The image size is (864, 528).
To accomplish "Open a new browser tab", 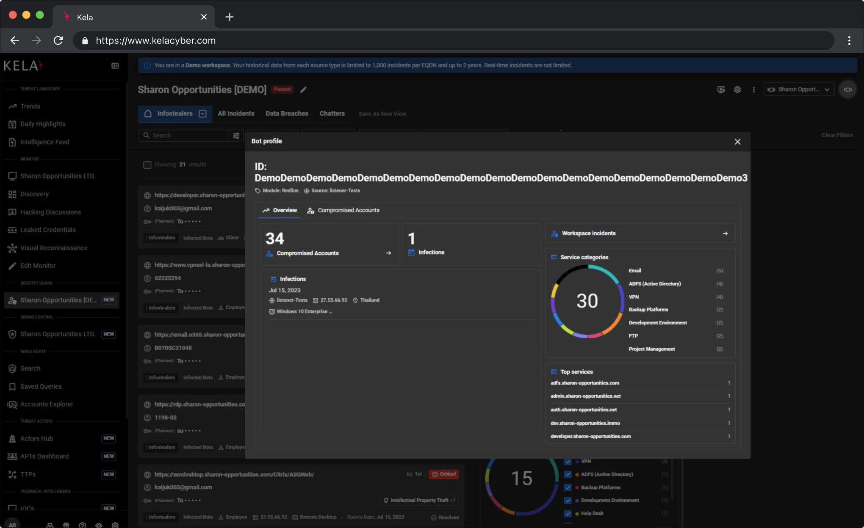I will 229,17.
